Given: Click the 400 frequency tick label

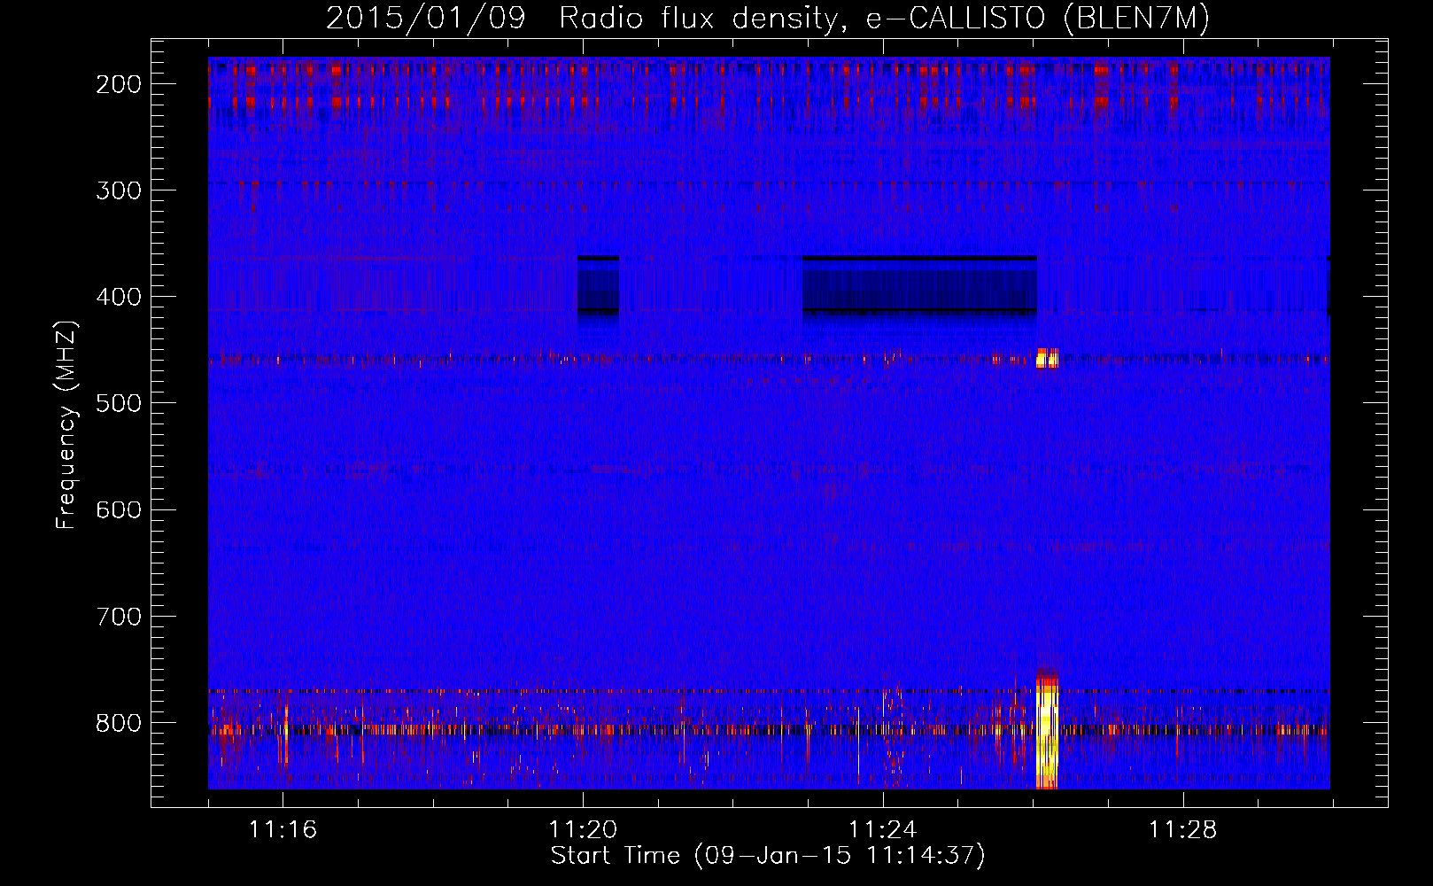Looking at the screenshot, I should click(x=119, y=297).
